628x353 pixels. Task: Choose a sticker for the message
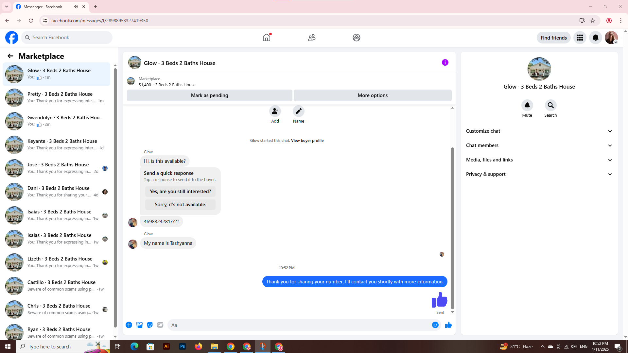click(x=150, y=325)
